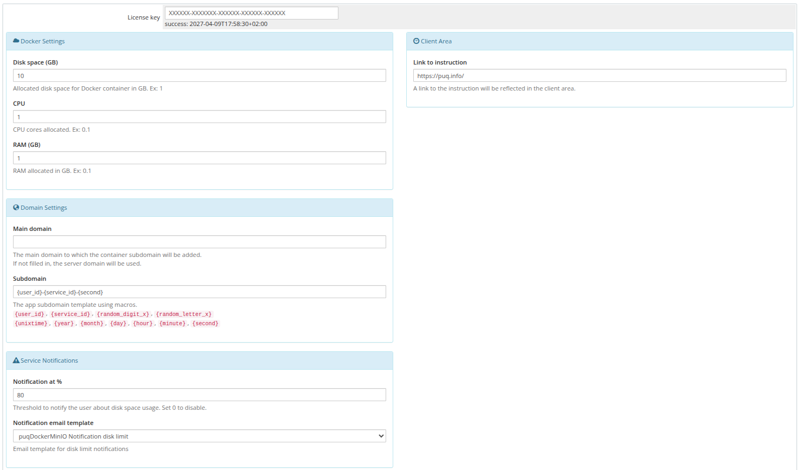This screenshot has width=800, height=470.
Task: Edit the Disk space (GB) value
Action: pos(199,75)
